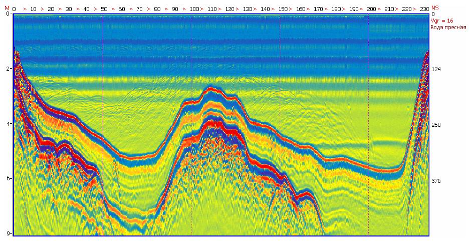
Task: Click the "Вода пресная" medium label
Action: (448, 28)
